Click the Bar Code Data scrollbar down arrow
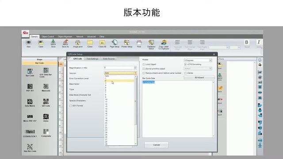The image size is (283, 159). [214, 136]
